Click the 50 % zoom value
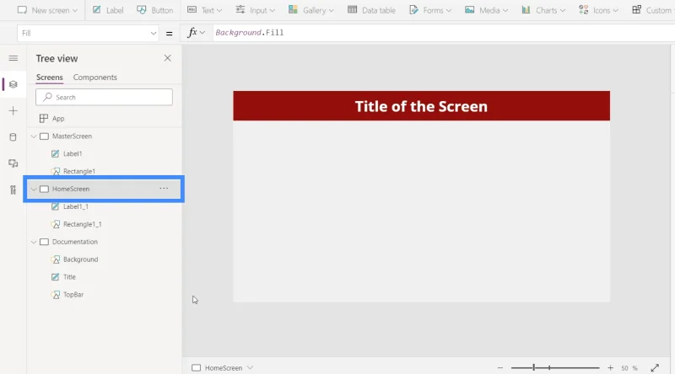This screenshot has width=675, height=374. pyautogui.click(x=629, y=368)
